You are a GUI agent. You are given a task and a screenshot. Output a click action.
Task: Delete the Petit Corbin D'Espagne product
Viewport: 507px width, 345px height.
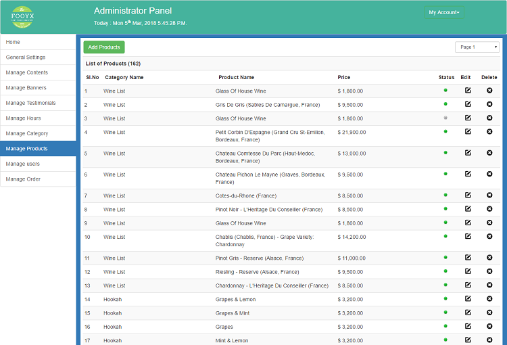click(489, 132)
